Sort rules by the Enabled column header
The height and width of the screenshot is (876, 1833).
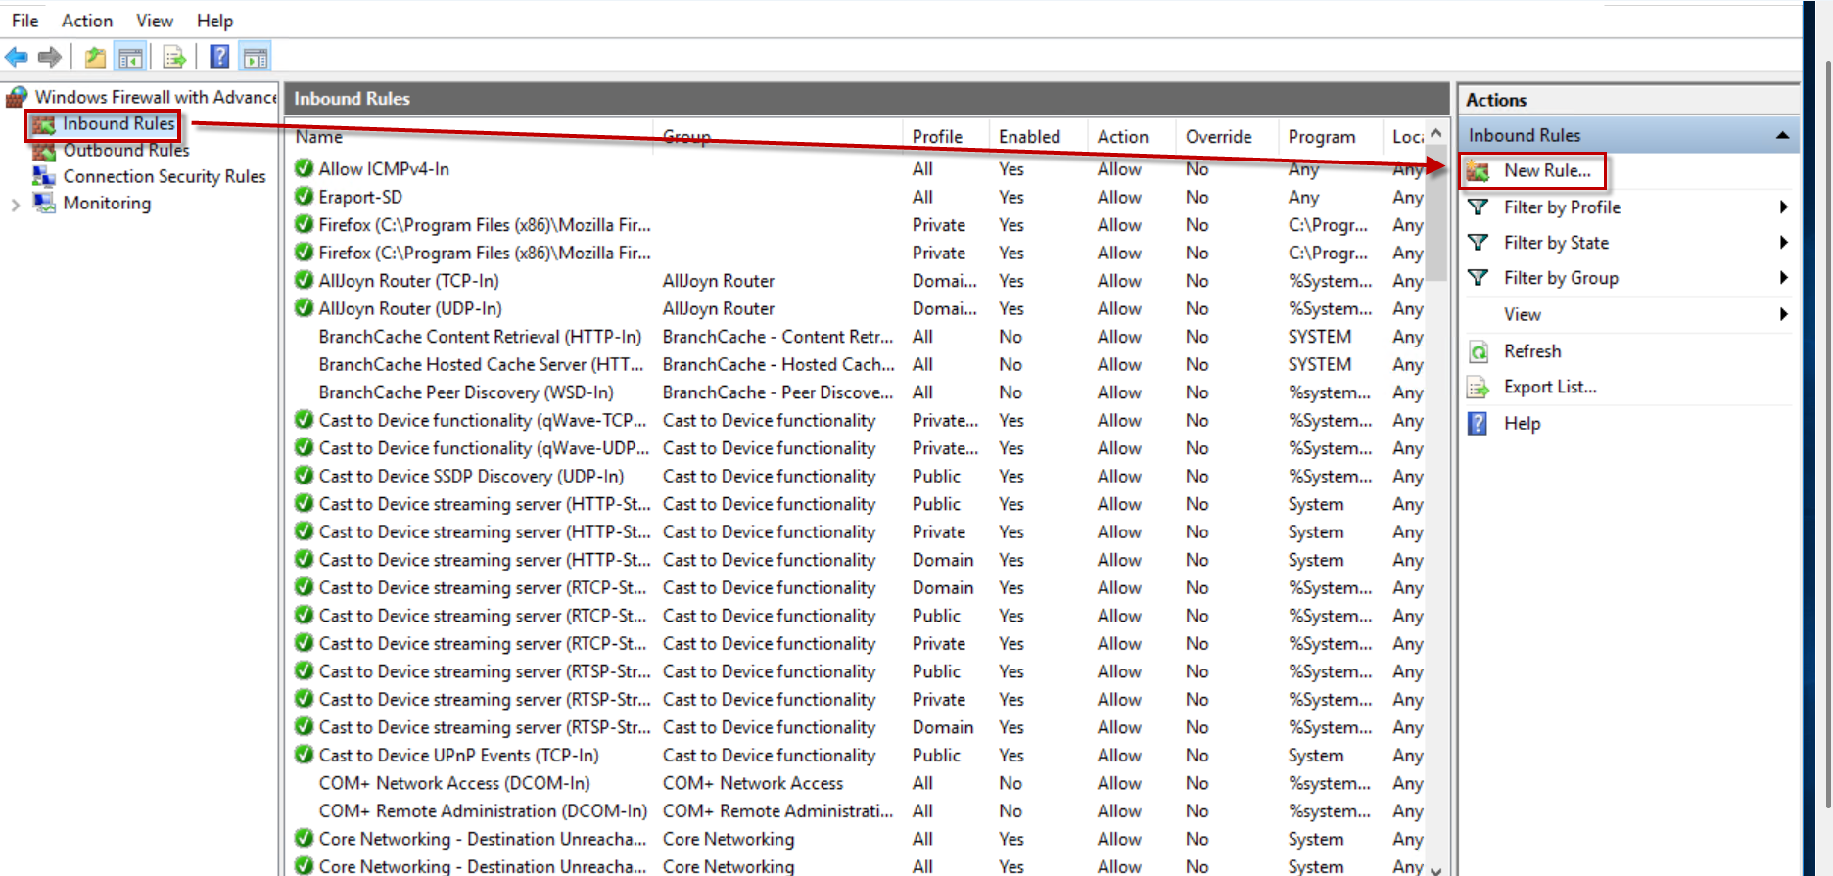1028,137
